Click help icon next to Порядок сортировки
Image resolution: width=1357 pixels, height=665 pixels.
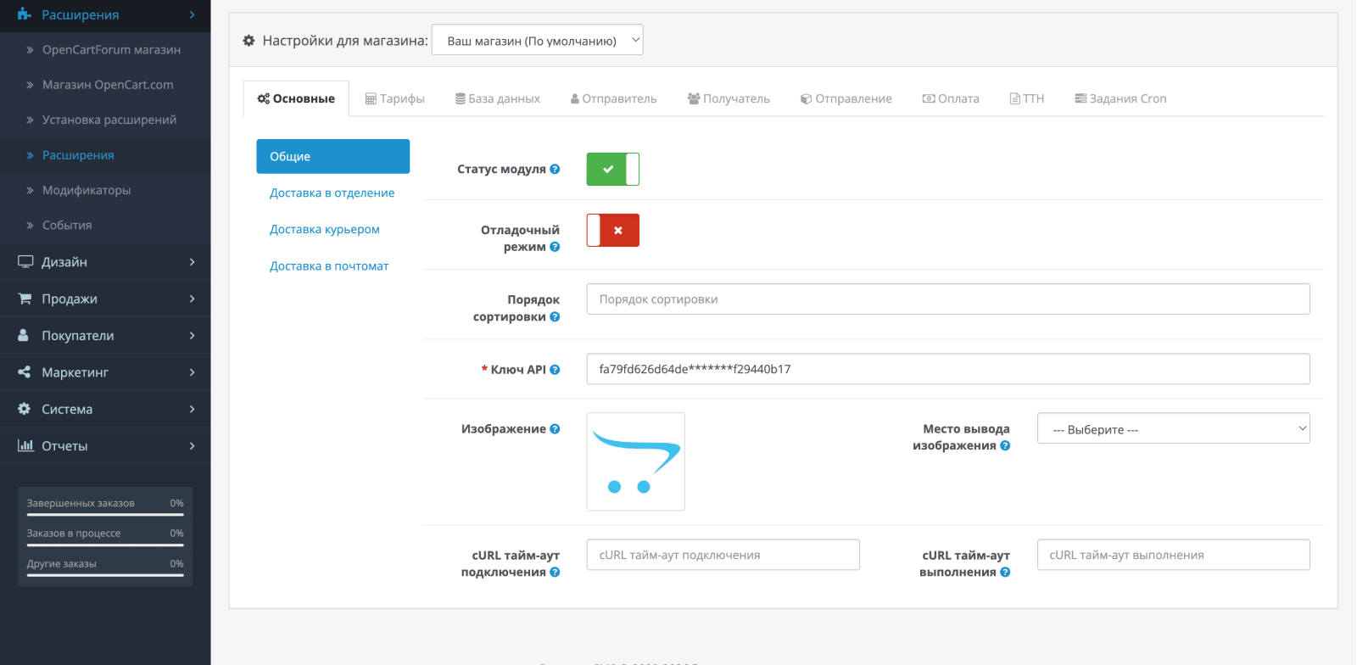click(555, 316)
